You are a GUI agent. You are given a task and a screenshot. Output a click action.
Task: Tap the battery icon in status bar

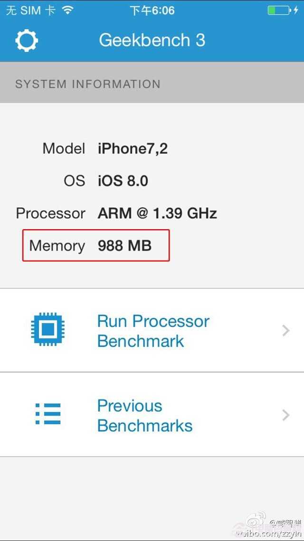click(x=278, y=10)
